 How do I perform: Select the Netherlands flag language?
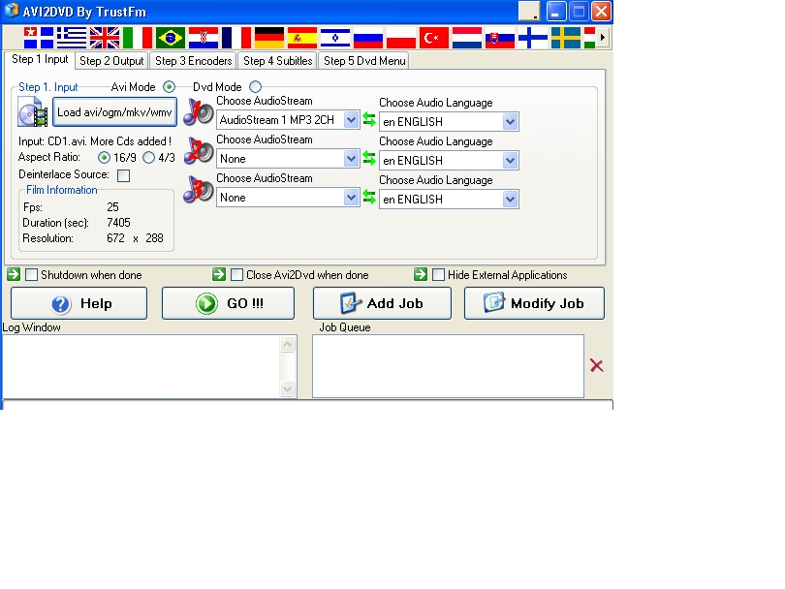467,38
